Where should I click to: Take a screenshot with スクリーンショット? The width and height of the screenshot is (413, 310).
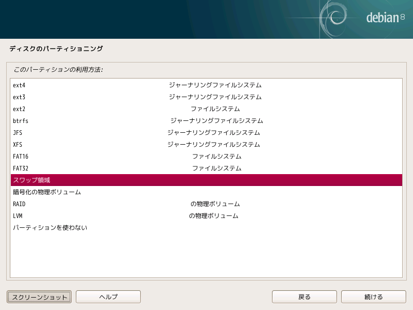(x=38, y=297)
